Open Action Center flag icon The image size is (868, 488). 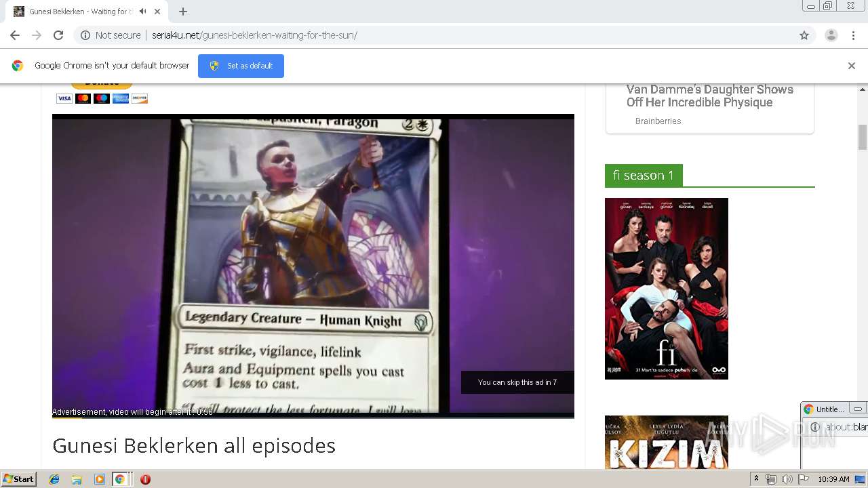click(x=804, y=479)
